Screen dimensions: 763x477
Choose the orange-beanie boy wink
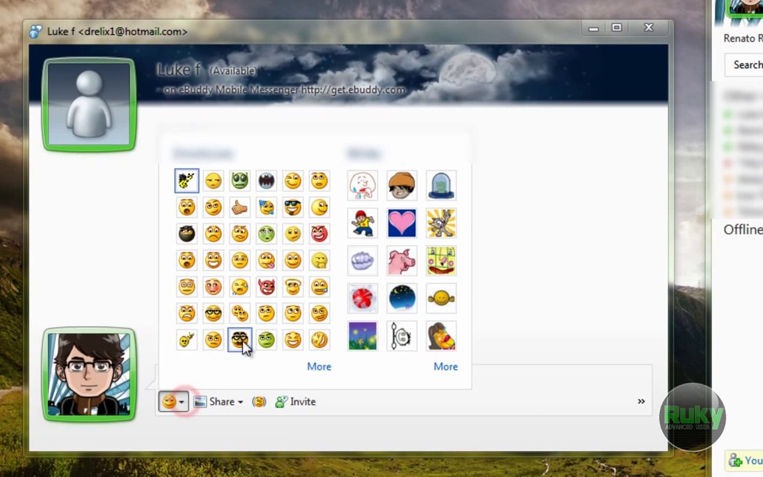point(401,185)
